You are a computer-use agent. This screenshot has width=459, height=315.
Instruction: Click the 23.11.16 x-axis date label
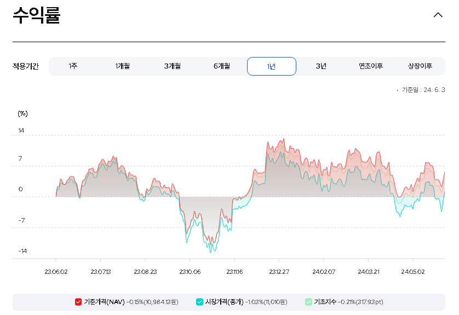[x=234, y=272]
